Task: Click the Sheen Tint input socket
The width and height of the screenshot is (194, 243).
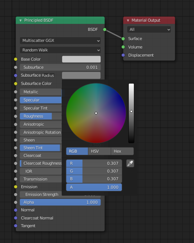Action: tap(16, 148)
